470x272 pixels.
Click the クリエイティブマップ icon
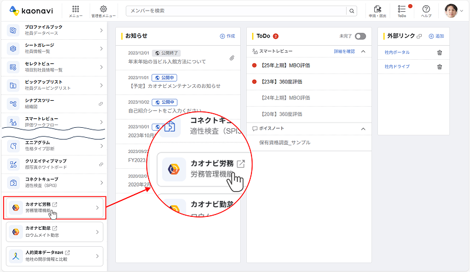pos(13,164)
